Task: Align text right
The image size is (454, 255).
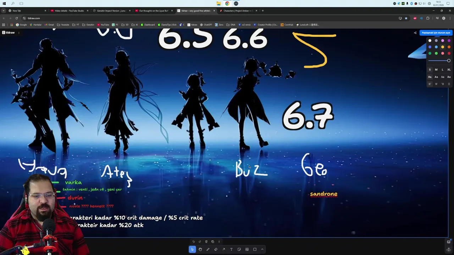Action: click(x=443, y=84)
